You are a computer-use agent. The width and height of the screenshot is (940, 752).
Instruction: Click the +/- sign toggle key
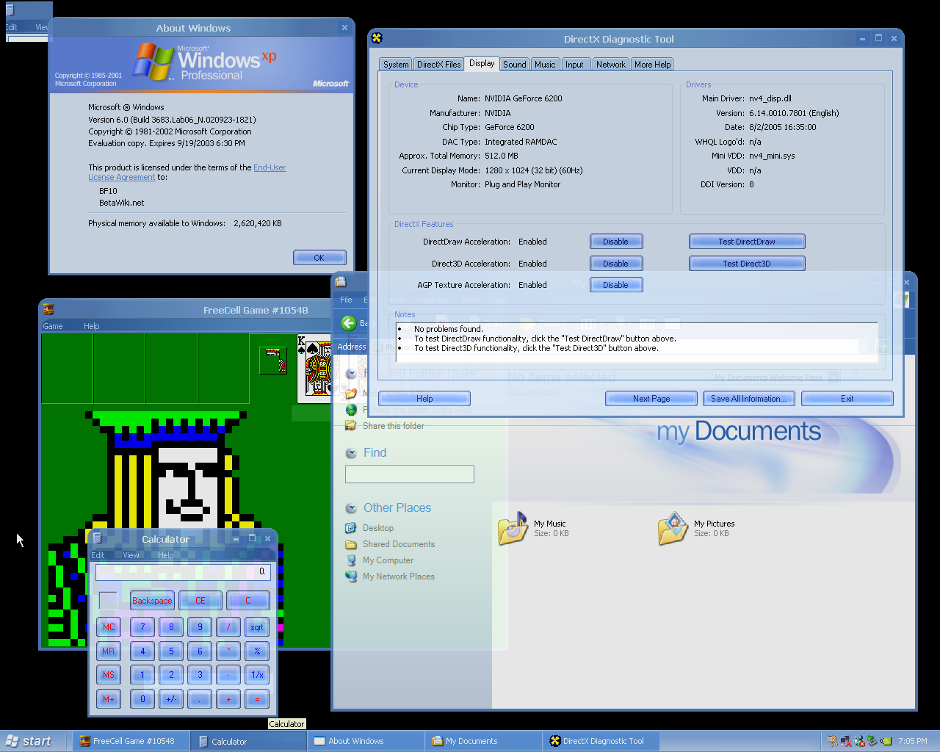click(171, 699)
